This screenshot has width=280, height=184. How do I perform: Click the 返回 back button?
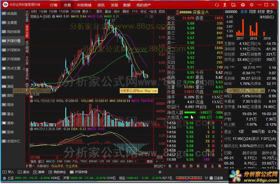pyautogui.click(x=161, y=11)
